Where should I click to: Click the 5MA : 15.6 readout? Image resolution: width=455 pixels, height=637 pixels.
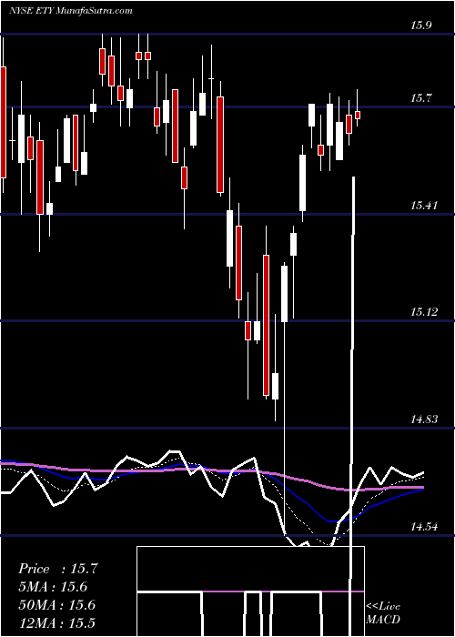click(53, 587)
